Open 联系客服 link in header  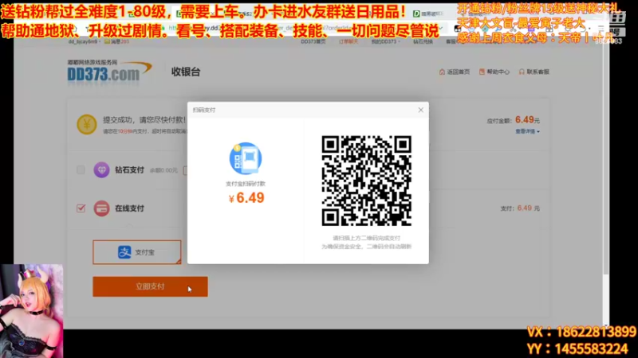pyautogui.click(x=534, y=72)
